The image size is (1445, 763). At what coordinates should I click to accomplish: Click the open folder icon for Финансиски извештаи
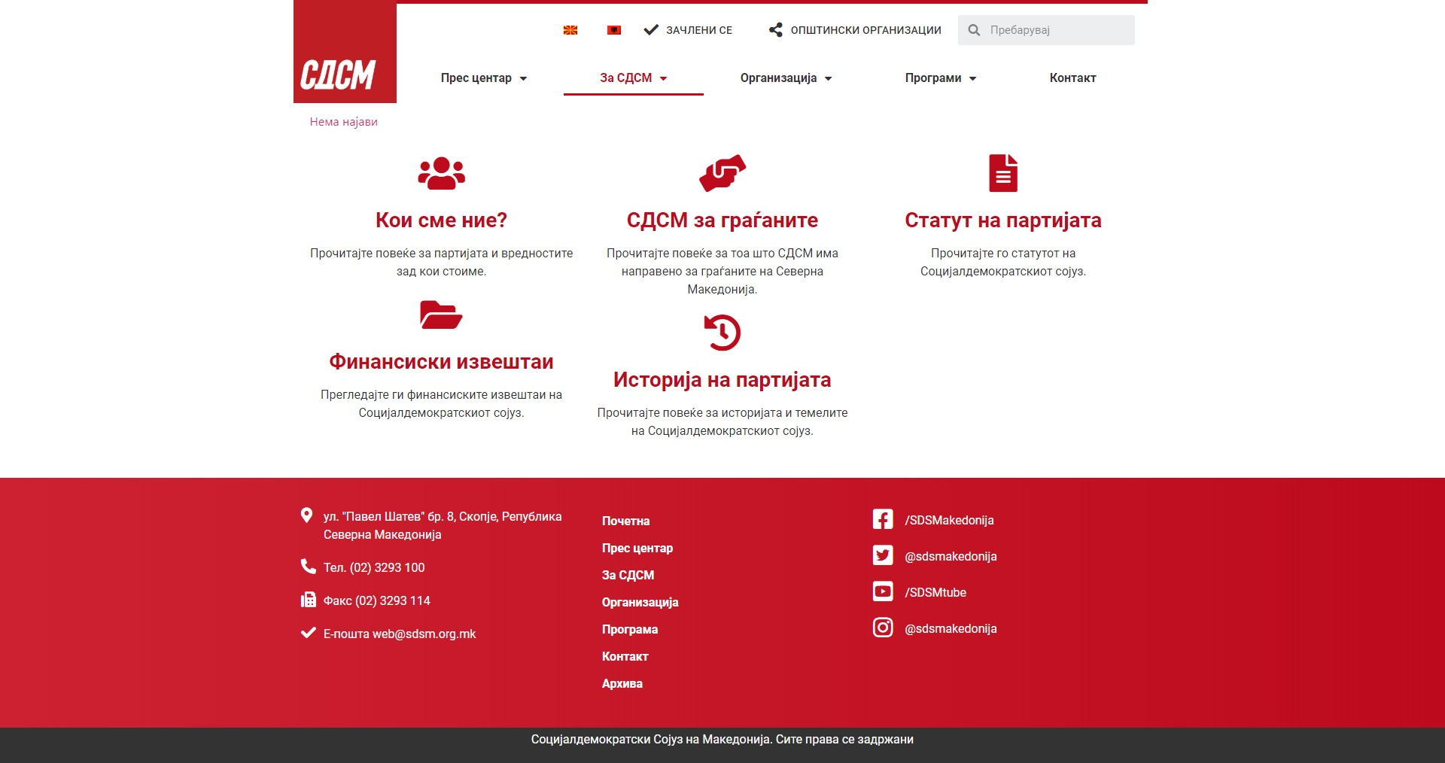click(441, 315)
